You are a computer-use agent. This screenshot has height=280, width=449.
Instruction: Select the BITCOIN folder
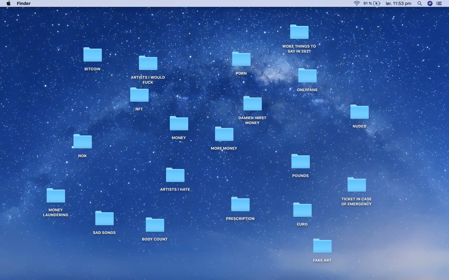click(92, 55)
